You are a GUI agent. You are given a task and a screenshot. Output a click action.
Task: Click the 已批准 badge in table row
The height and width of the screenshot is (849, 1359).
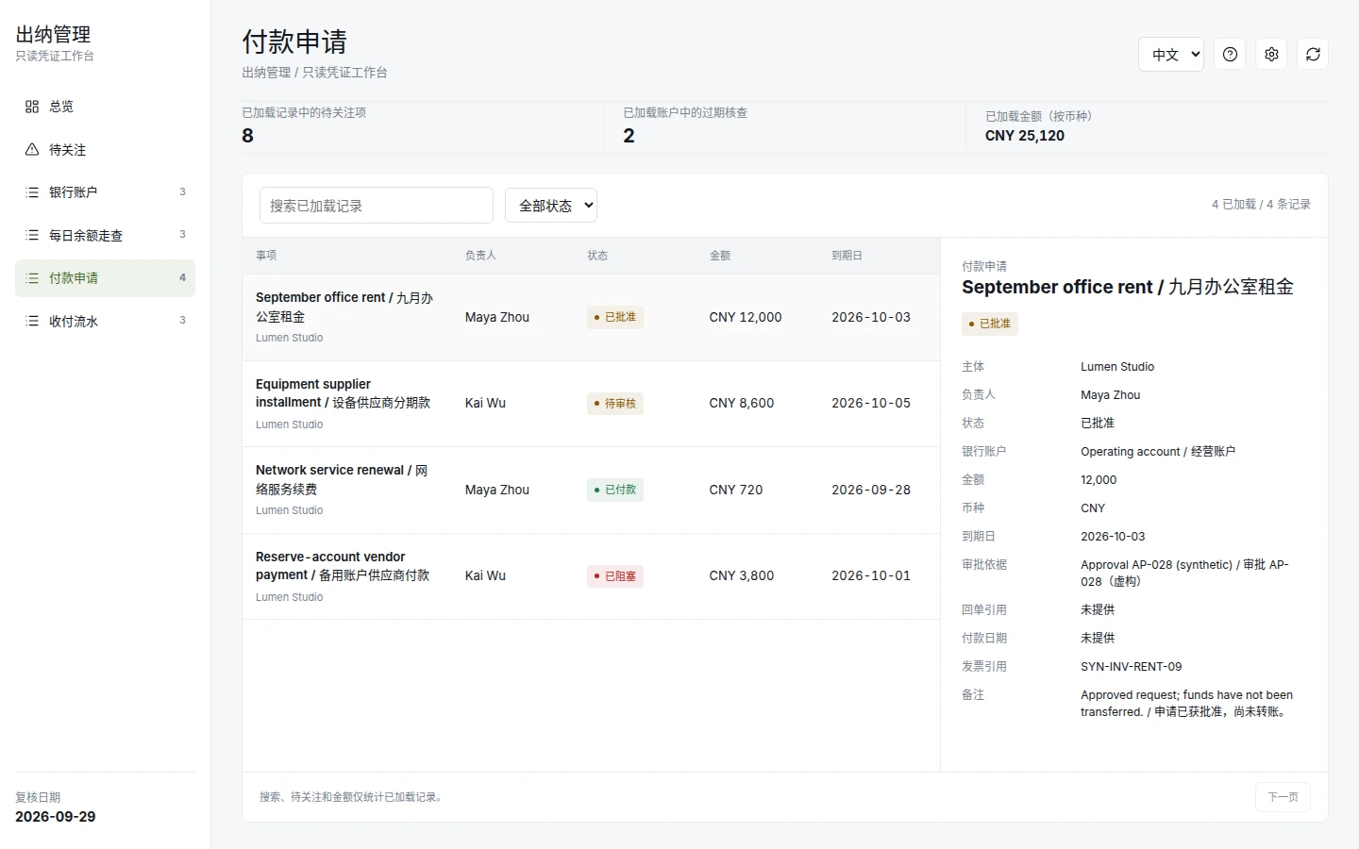(x=615, y=317)
